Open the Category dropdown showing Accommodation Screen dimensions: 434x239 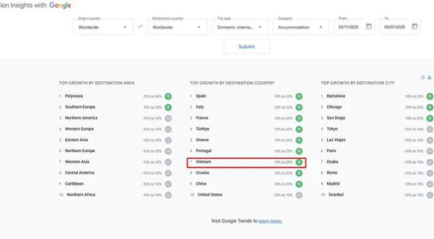300,27
